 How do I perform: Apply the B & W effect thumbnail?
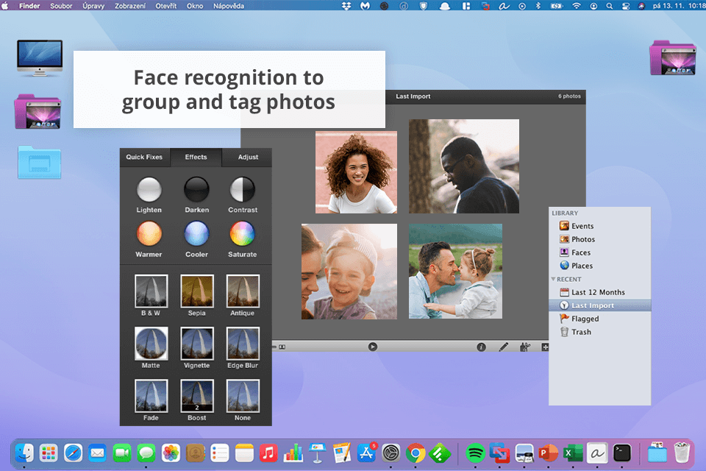[151, 291]
